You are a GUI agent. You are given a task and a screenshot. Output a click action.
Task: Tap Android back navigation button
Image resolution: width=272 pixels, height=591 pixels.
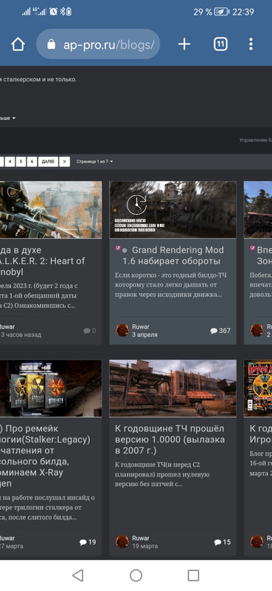[77, 575]
